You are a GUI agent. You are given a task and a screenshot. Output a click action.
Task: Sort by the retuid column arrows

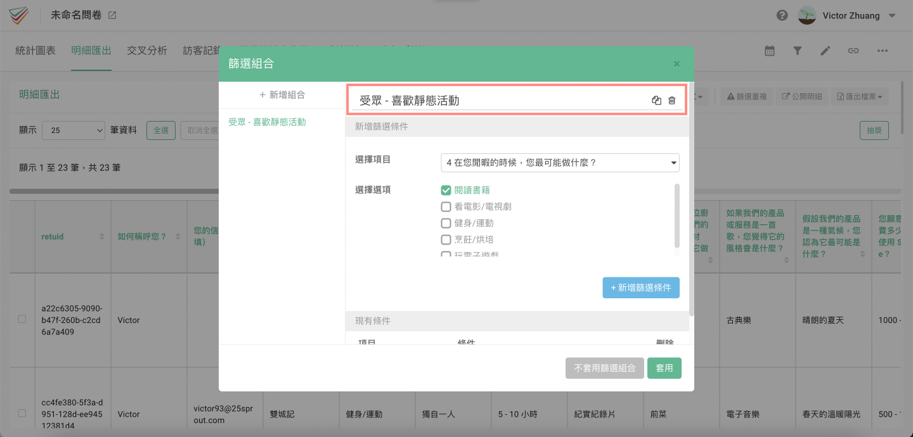[102, 237]
